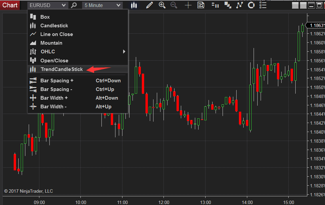Open the EURUSD instrument dropdown
This screenshot has height=205, width=325.
[x=48, y=5]
